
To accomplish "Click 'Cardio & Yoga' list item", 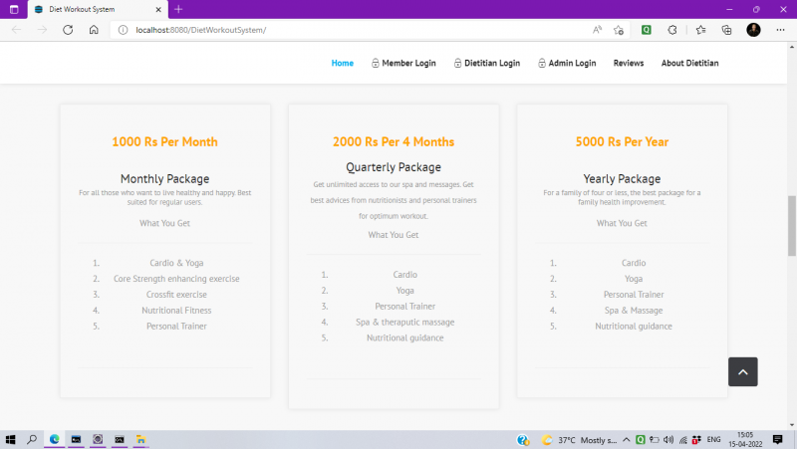I will coord(176,263).
